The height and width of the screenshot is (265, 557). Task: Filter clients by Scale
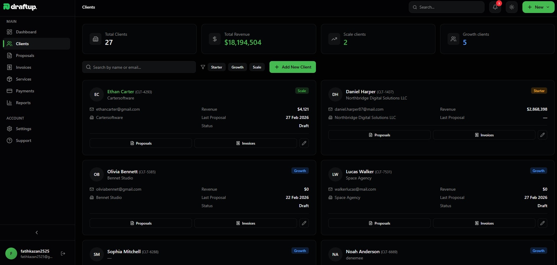[x=257, y=67]
